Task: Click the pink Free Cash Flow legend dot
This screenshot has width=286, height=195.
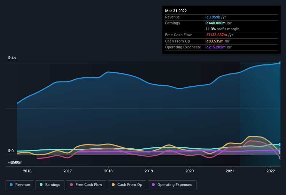Action: coord(71,185)
